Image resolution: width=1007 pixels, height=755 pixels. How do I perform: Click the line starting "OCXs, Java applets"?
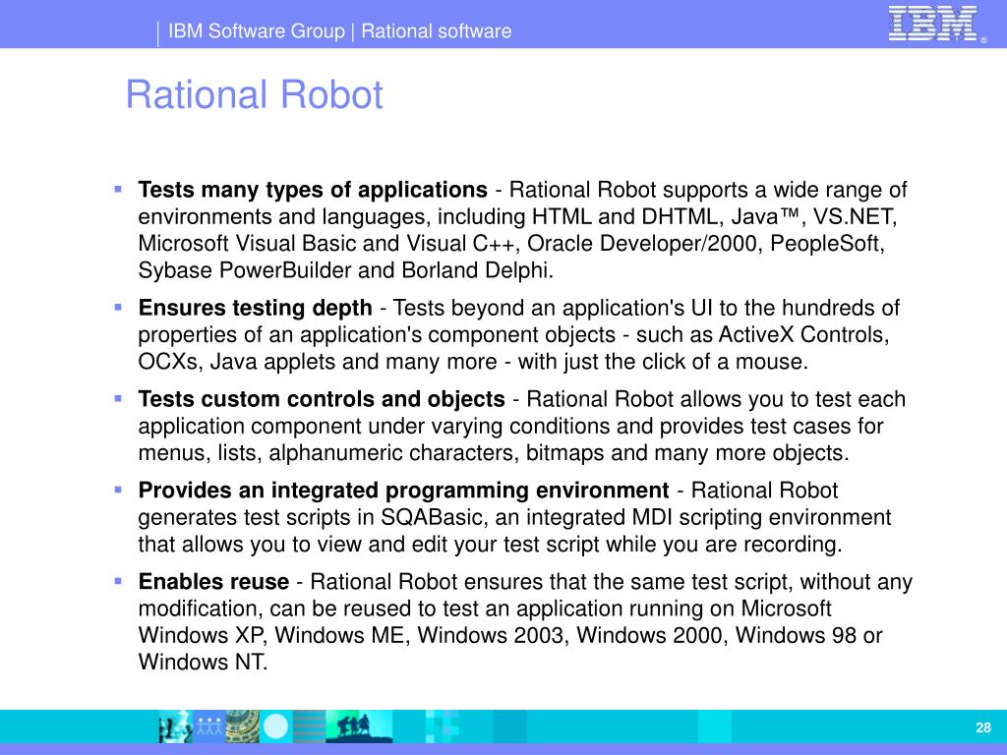pos(473,362)
